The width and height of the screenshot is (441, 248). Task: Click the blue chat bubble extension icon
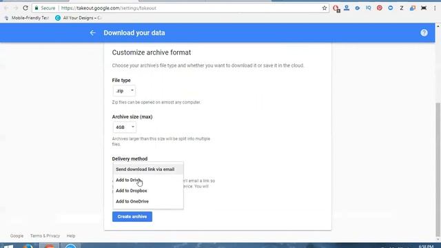click(x=391, y=8)
